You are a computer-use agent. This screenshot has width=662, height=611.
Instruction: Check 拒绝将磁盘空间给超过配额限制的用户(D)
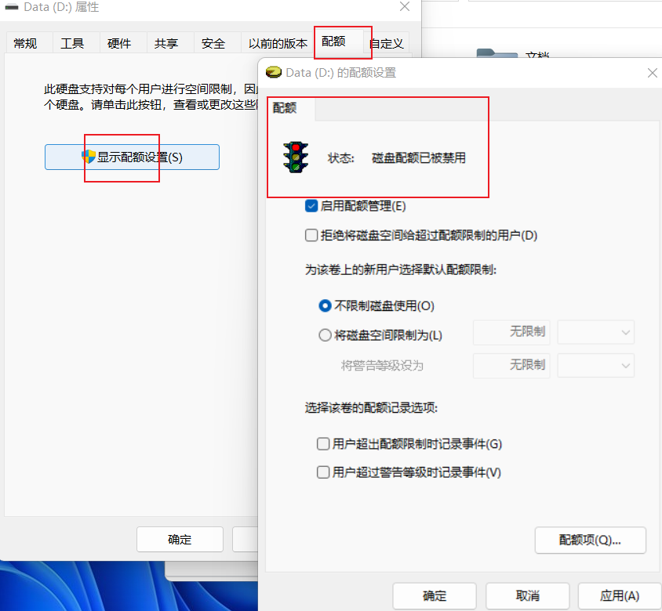pos(311,235)
